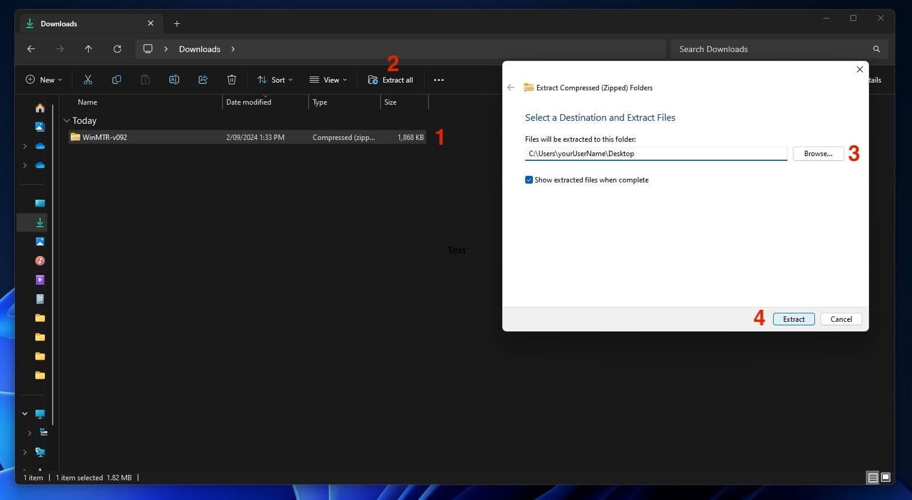Image resolution: width=912 pixels, height=500 pixels.
Task: Collapse the This PC tree node
Action: (x=25, y=414)
